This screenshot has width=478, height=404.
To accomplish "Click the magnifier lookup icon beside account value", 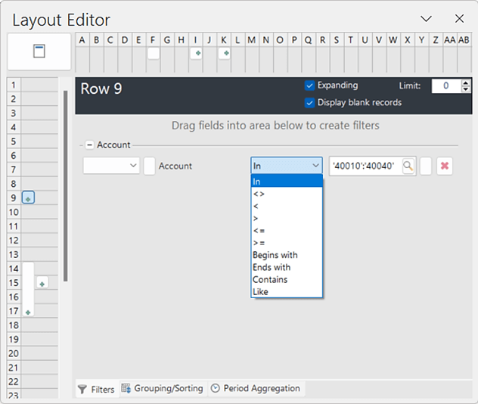I will [x=408, y=166].
